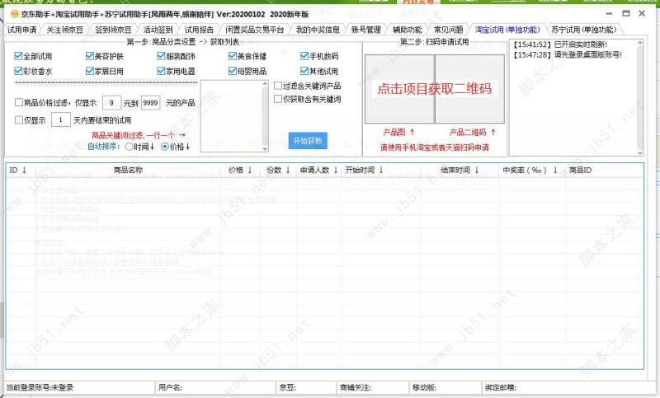This screenshot has height=398, width=660.
Task: Toggle 彩妆香水 checkbox
Action: point(18,71)
